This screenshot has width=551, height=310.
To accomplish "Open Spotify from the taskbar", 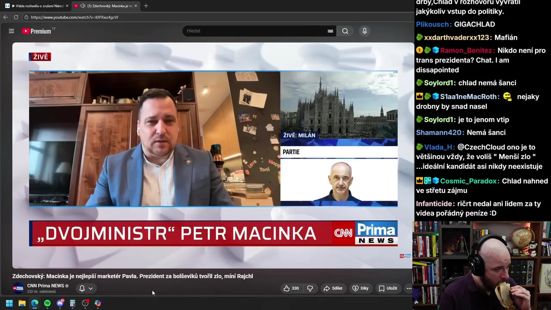I will pos(47,303).
